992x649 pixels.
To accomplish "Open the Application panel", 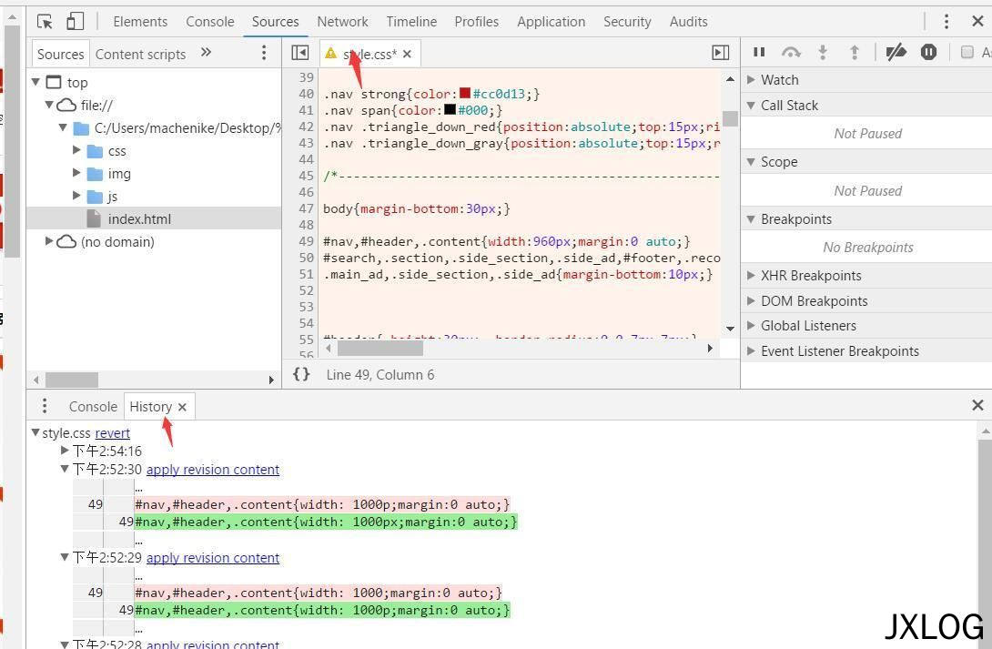I will click(551, 22).
